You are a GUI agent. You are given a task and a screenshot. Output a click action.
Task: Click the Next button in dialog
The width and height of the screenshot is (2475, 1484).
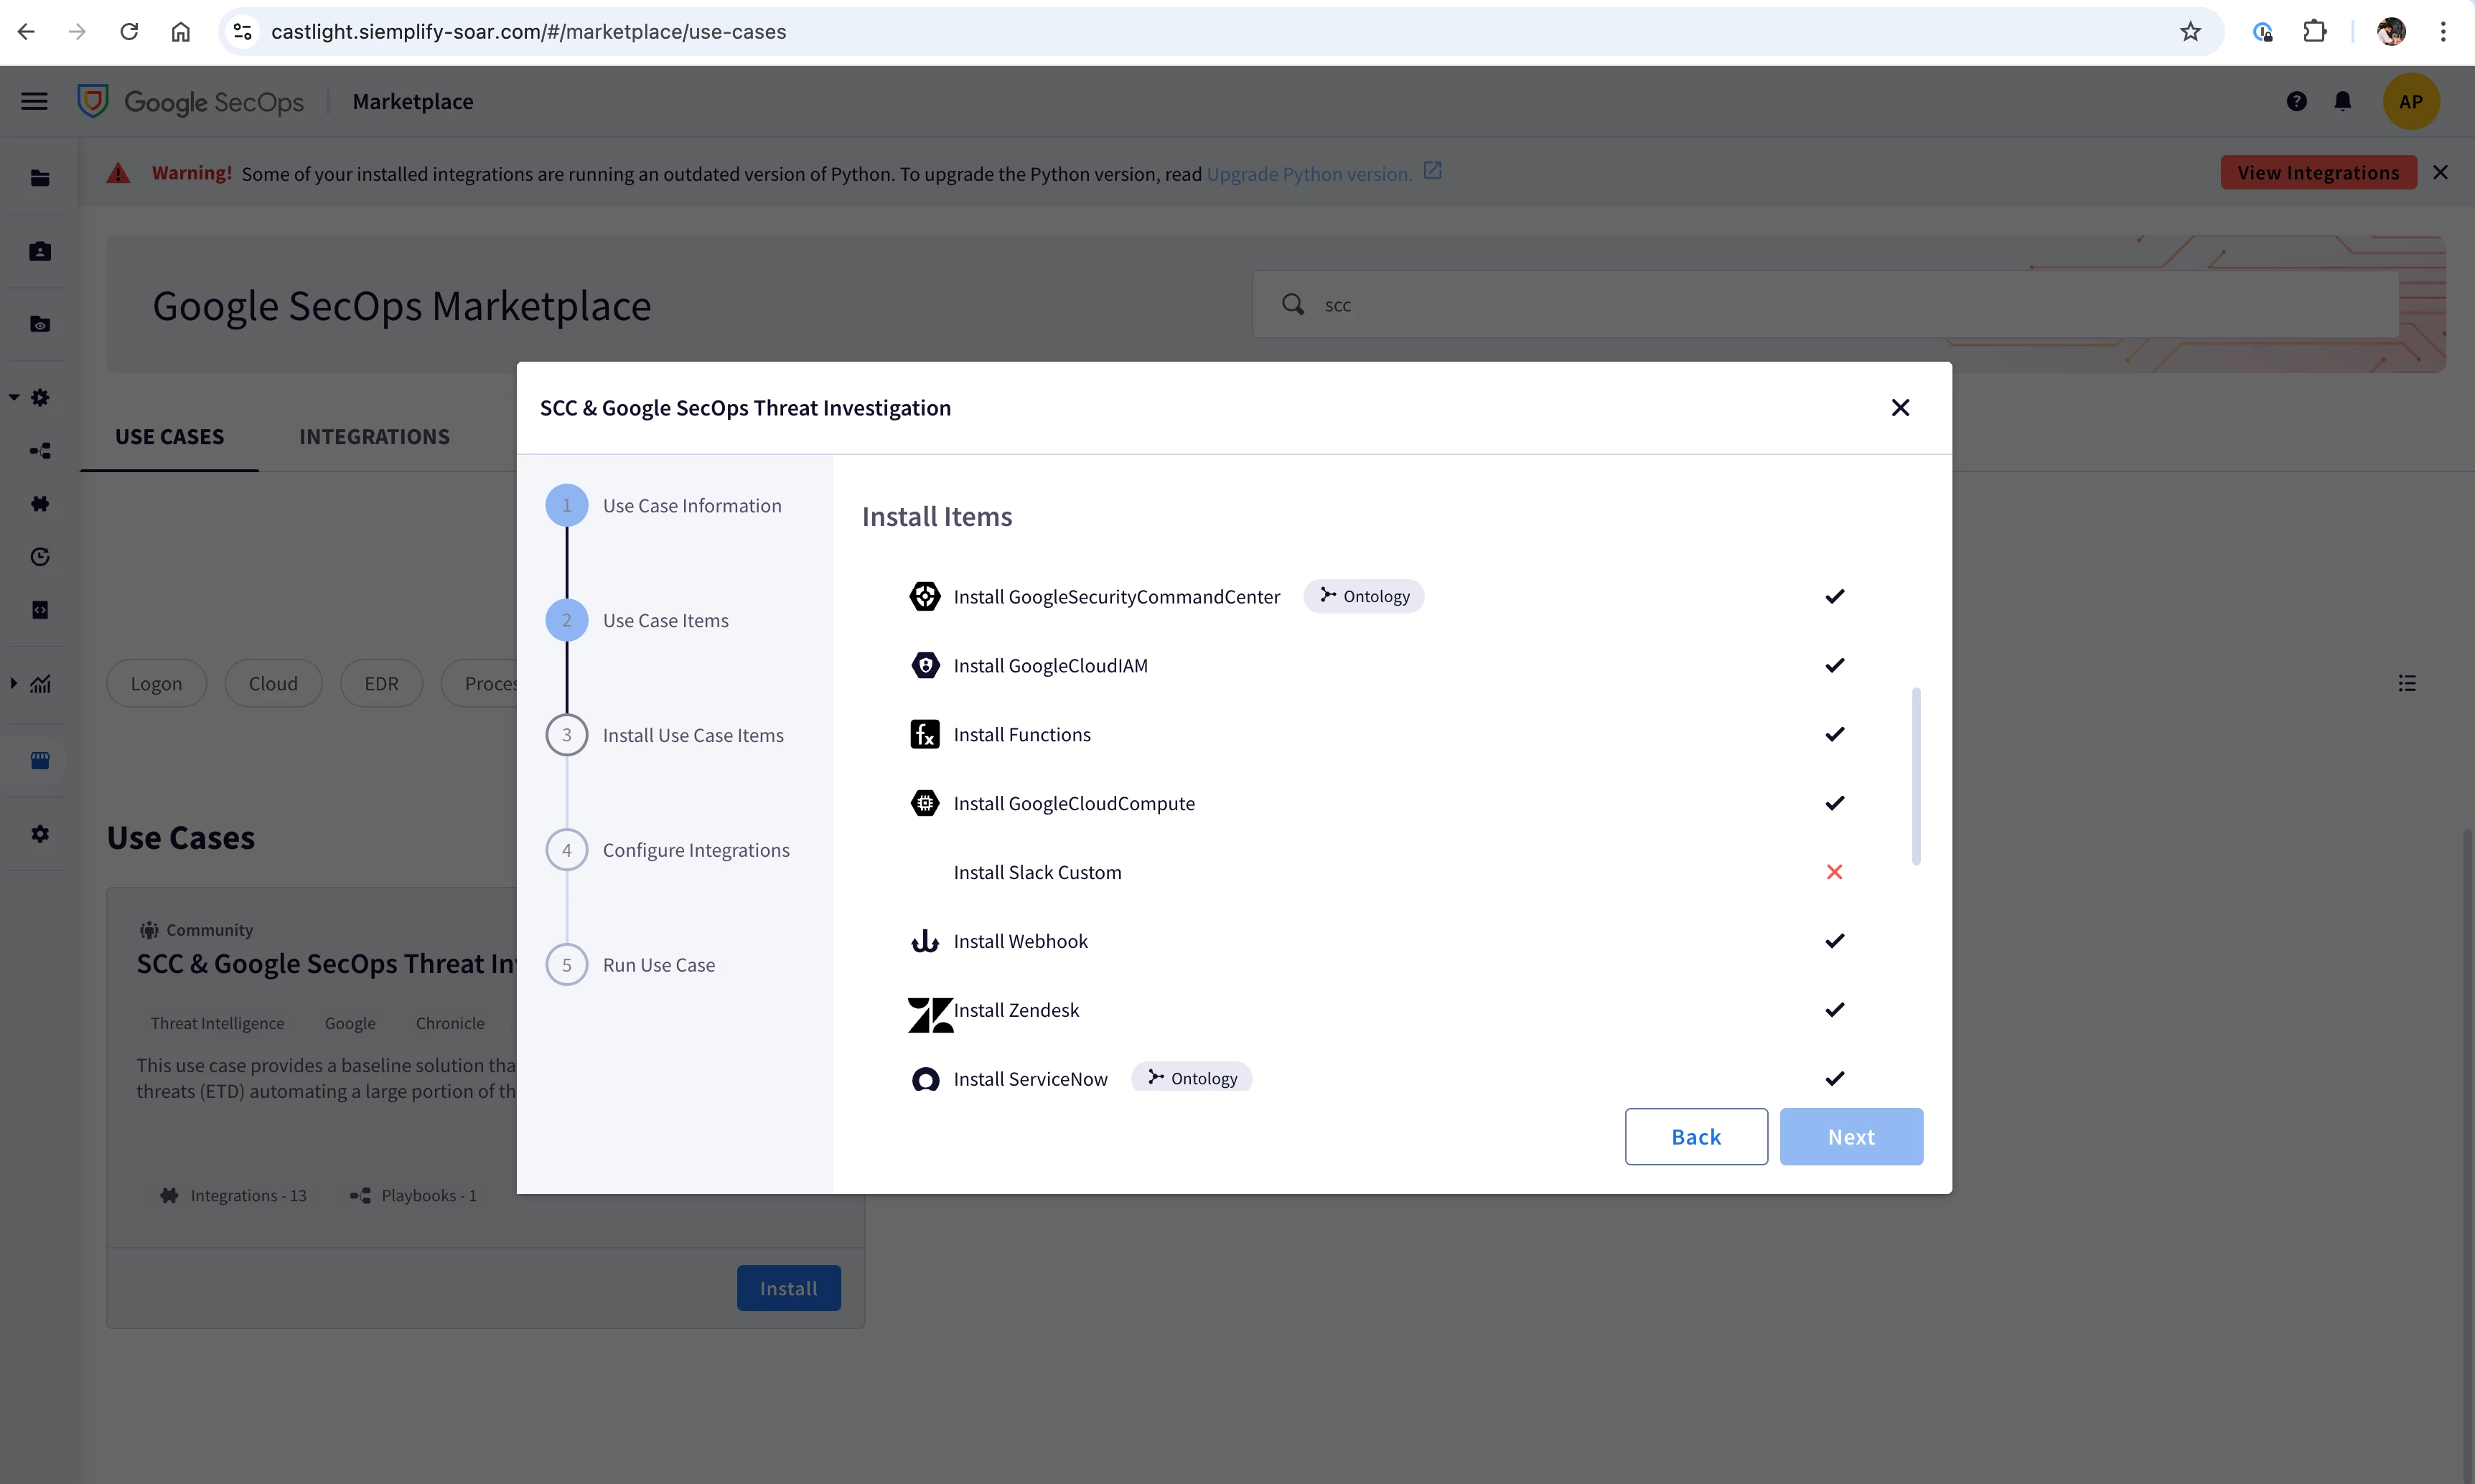click(1851, 1136)
